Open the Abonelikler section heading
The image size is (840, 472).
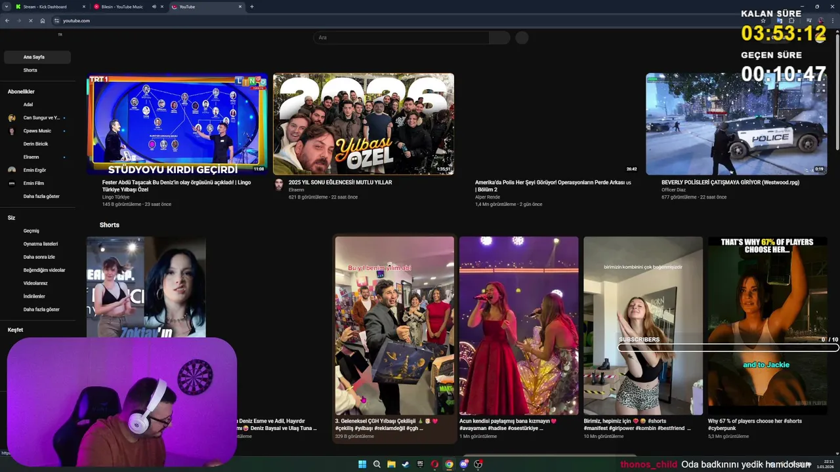[21, 92]
